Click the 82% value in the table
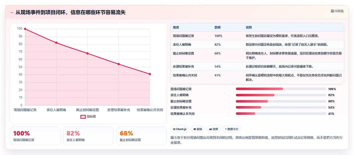This screenshot has width=354, height=155. (217, 45)
